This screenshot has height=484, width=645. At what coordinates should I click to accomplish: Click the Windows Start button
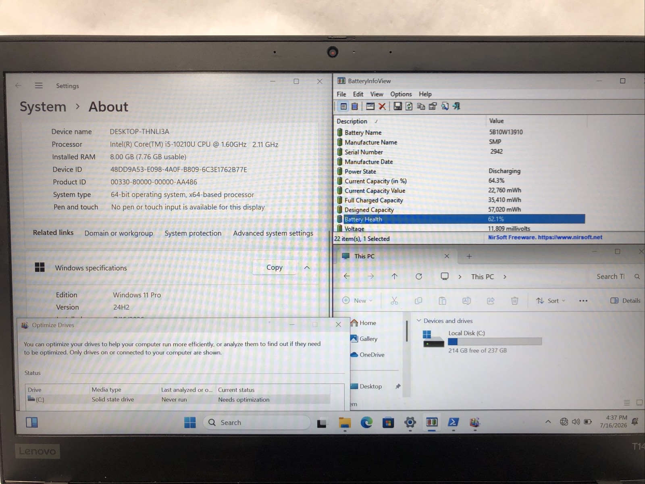[190, 422]
